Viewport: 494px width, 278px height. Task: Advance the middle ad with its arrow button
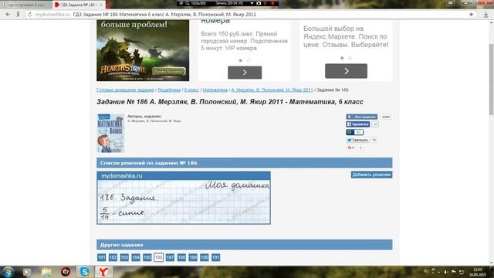[245, 73]
